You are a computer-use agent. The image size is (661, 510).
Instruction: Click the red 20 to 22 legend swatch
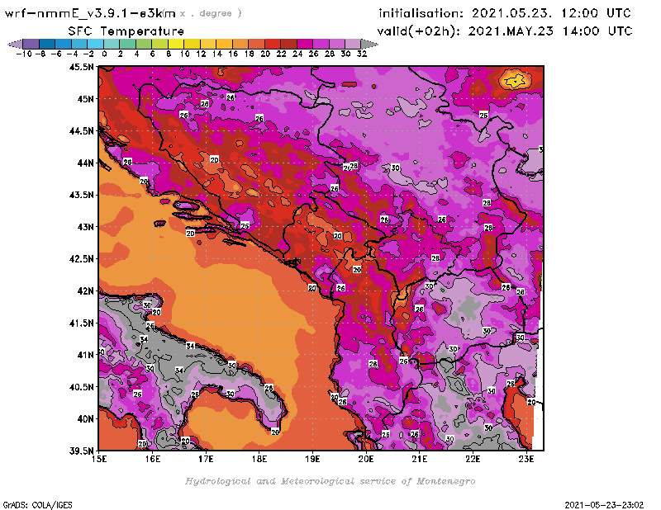coord(273,44)
